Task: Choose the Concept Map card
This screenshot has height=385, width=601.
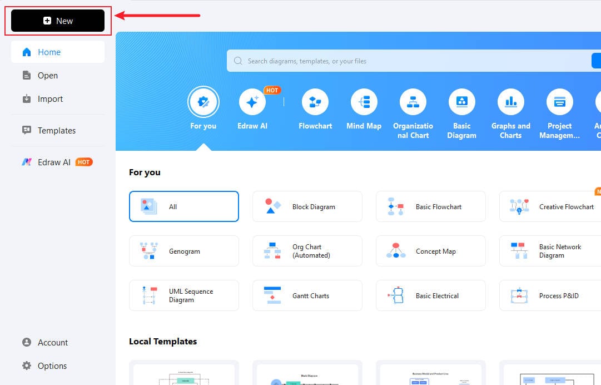Action: pos(431,251)
